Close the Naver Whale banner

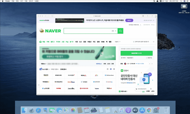(154, 20)
